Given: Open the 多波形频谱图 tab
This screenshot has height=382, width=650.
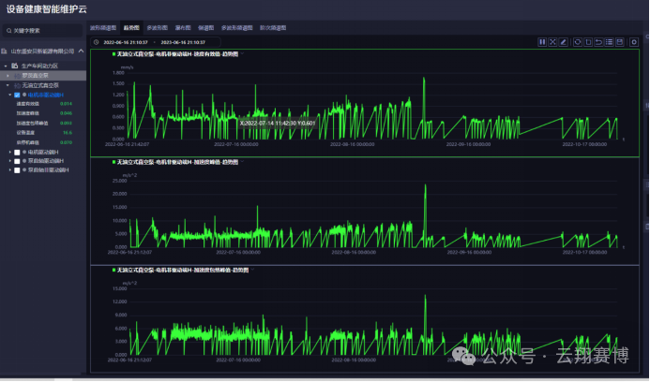Looking at the screenshot, I should click(236, 28).
